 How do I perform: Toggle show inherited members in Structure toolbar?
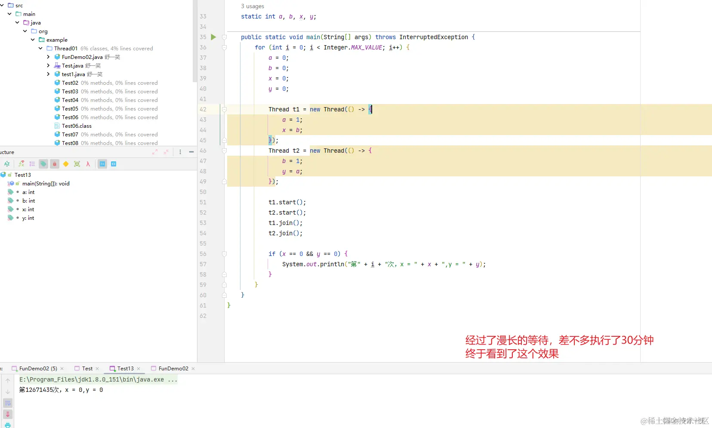click(21, 164)
